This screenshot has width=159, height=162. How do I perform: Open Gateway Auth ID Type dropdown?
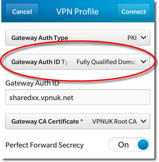pos(78,62)
